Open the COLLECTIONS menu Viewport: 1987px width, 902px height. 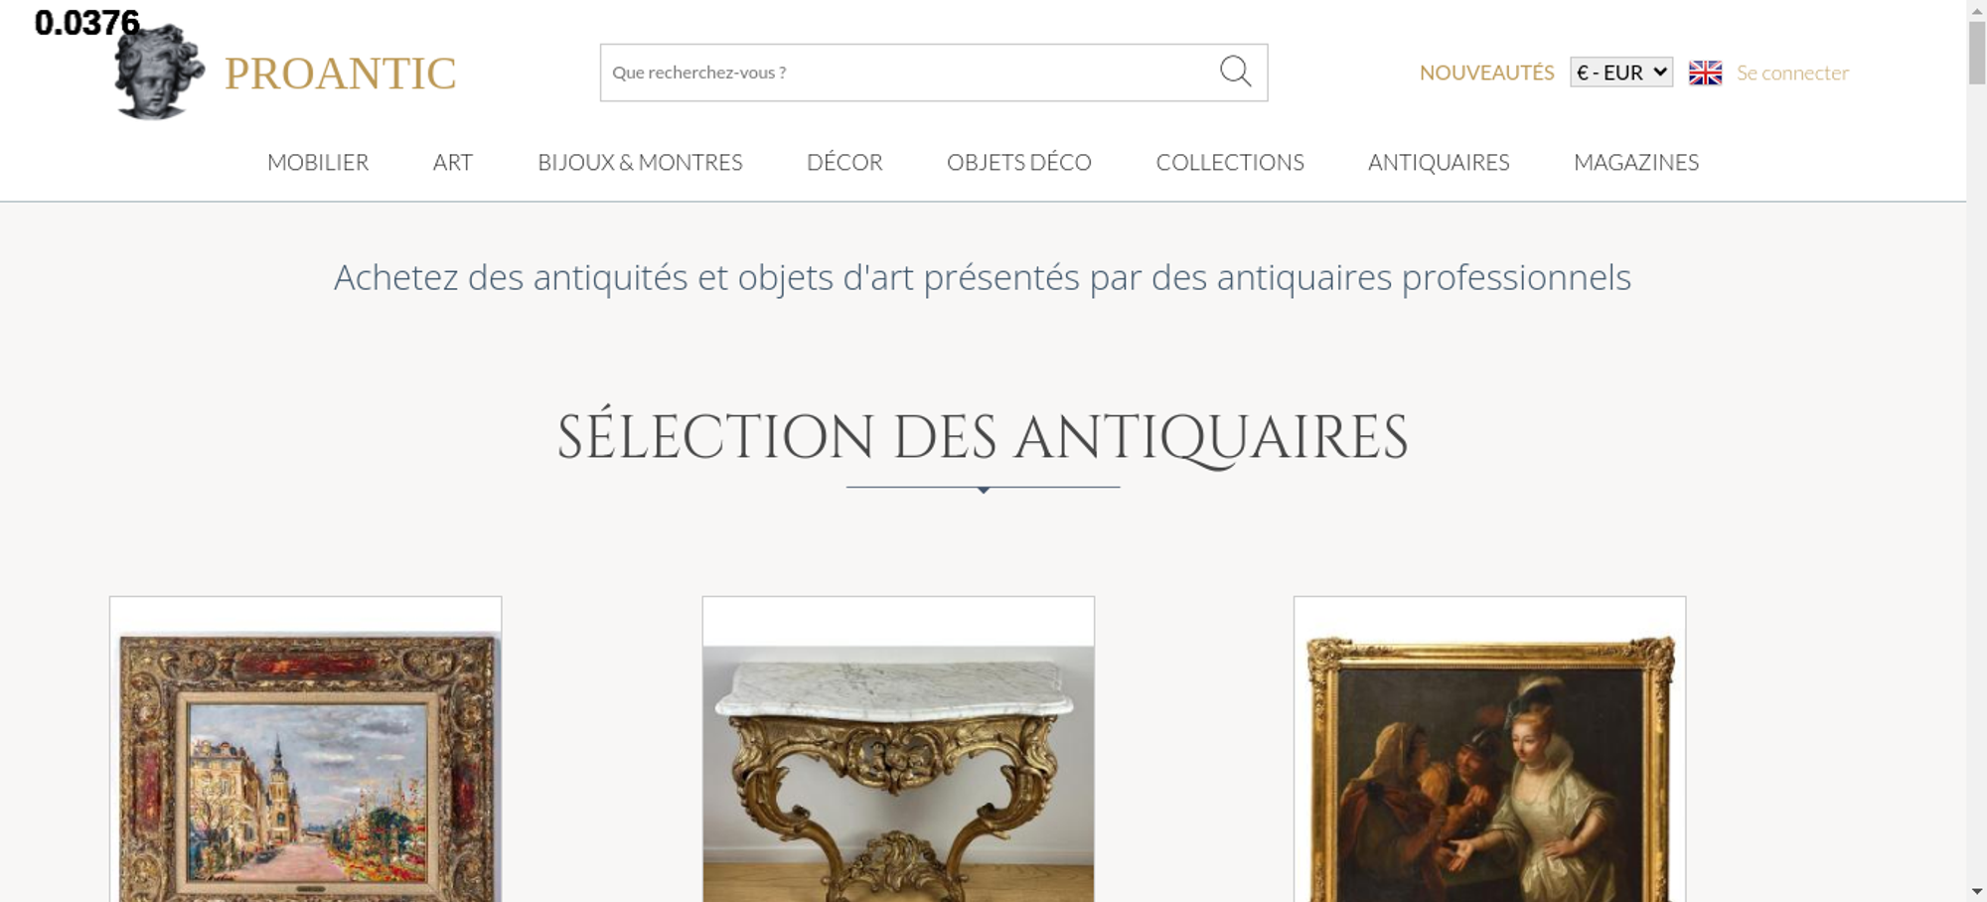pos(1230,162)
